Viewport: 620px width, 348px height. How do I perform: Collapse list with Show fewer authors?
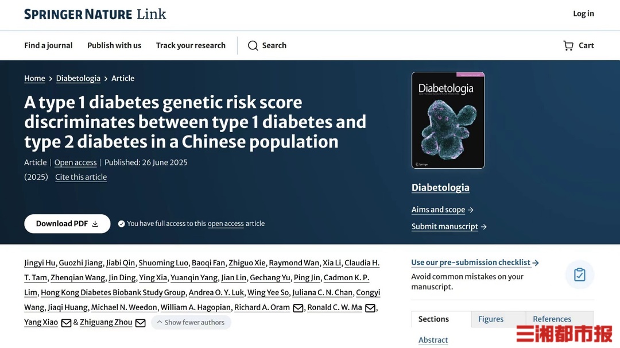tap(191, 322)
